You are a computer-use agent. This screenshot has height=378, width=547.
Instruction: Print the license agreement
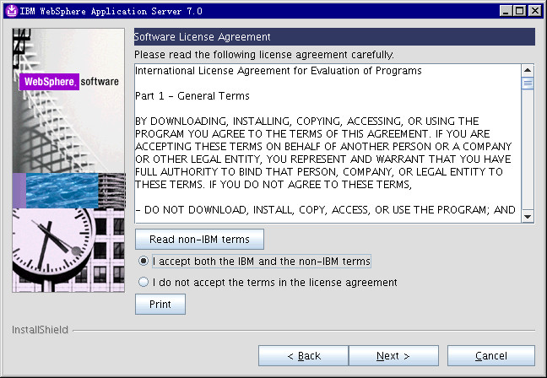point(160,305)
